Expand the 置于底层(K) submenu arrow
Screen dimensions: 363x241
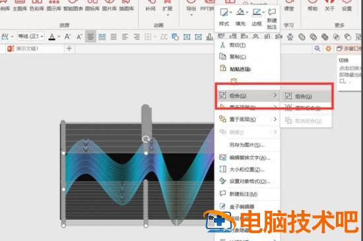point(275,119)
